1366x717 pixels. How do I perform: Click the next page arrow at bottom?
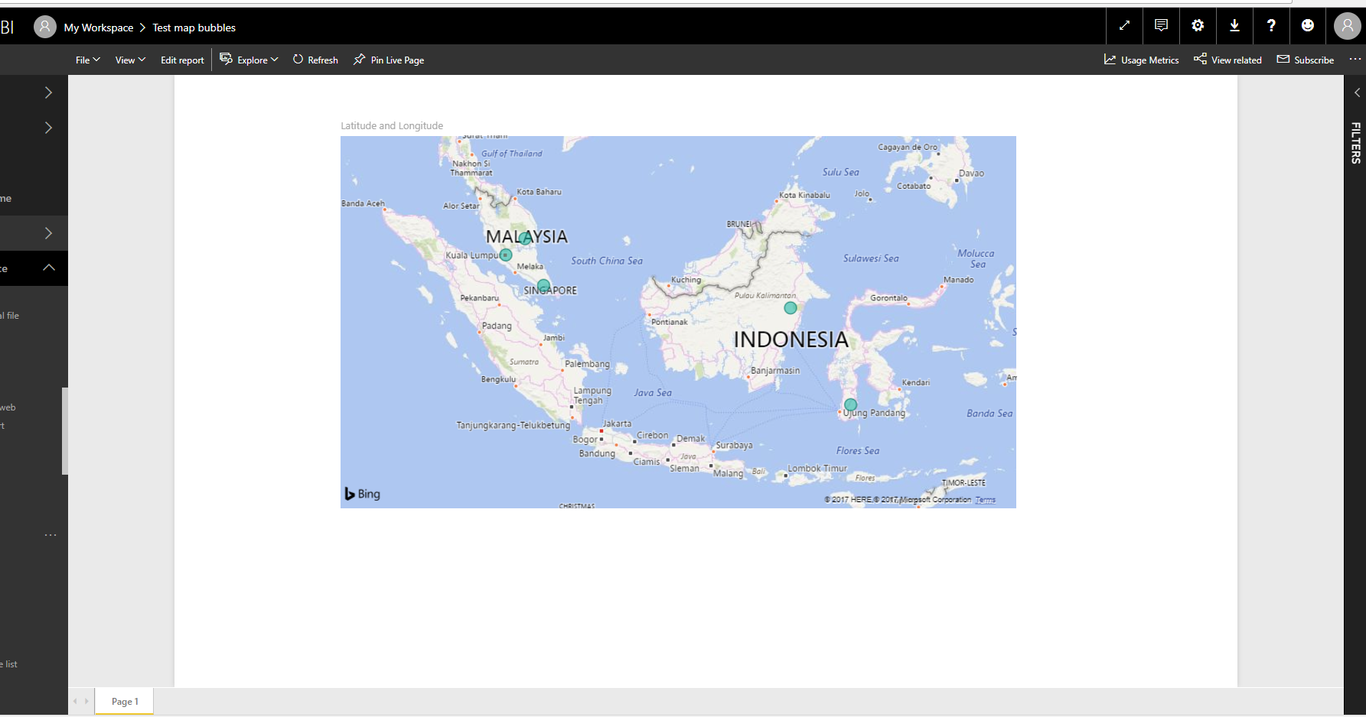pyautogui.click(x=86, y=701)
